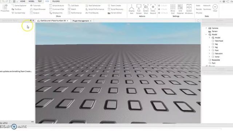The height and width of the screenshot is (131, 233).
Task: Take a Screen Shot
Action: (x=146, y=9)
